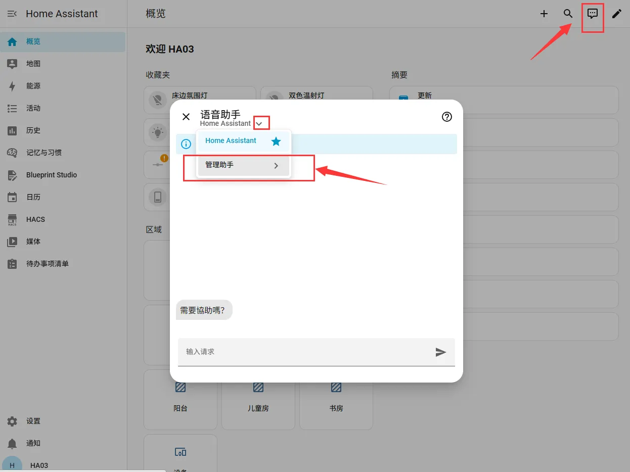Click the 收藏夹 section heading

158,75
